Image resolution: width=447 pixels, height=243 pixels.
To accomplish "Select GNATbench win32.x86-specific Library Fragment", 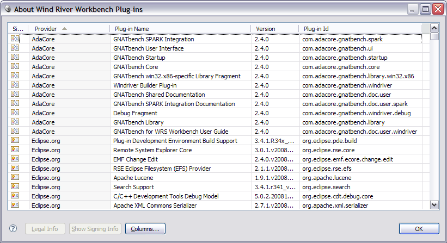I will click(177, 76).
